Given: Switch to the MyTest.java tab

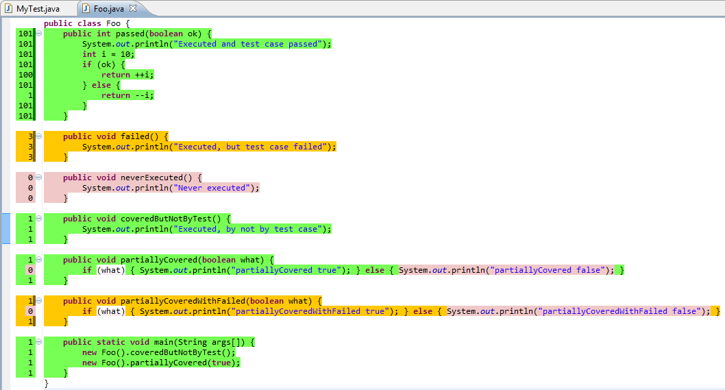Looking at the screenshot, I should [x=37, y=8].
